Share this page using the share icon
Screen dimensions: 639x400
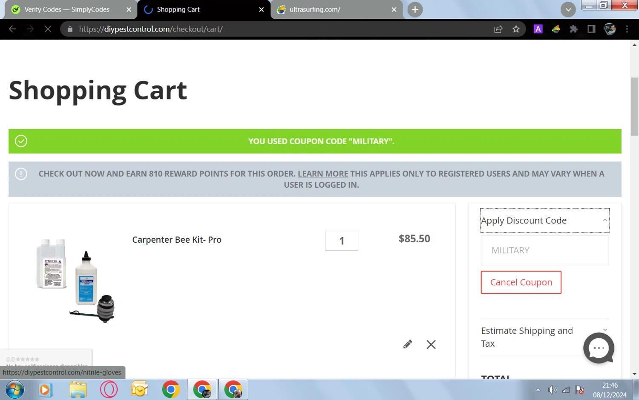pyautogui.click(x=498, y=29)
